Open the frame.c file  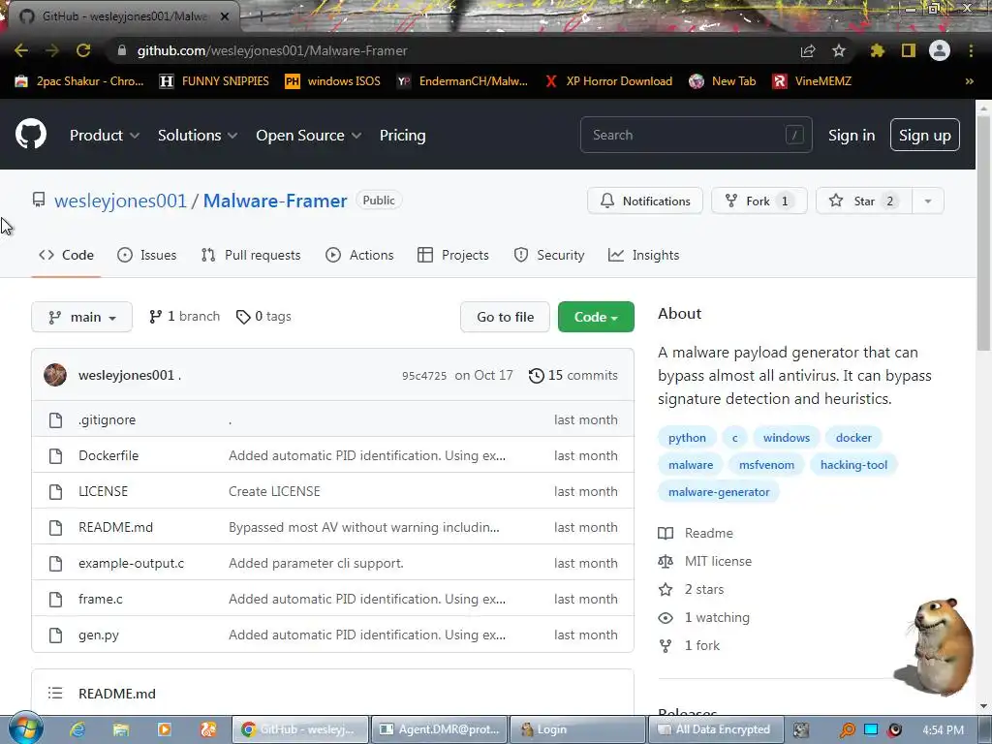click(x=101, y=599)
